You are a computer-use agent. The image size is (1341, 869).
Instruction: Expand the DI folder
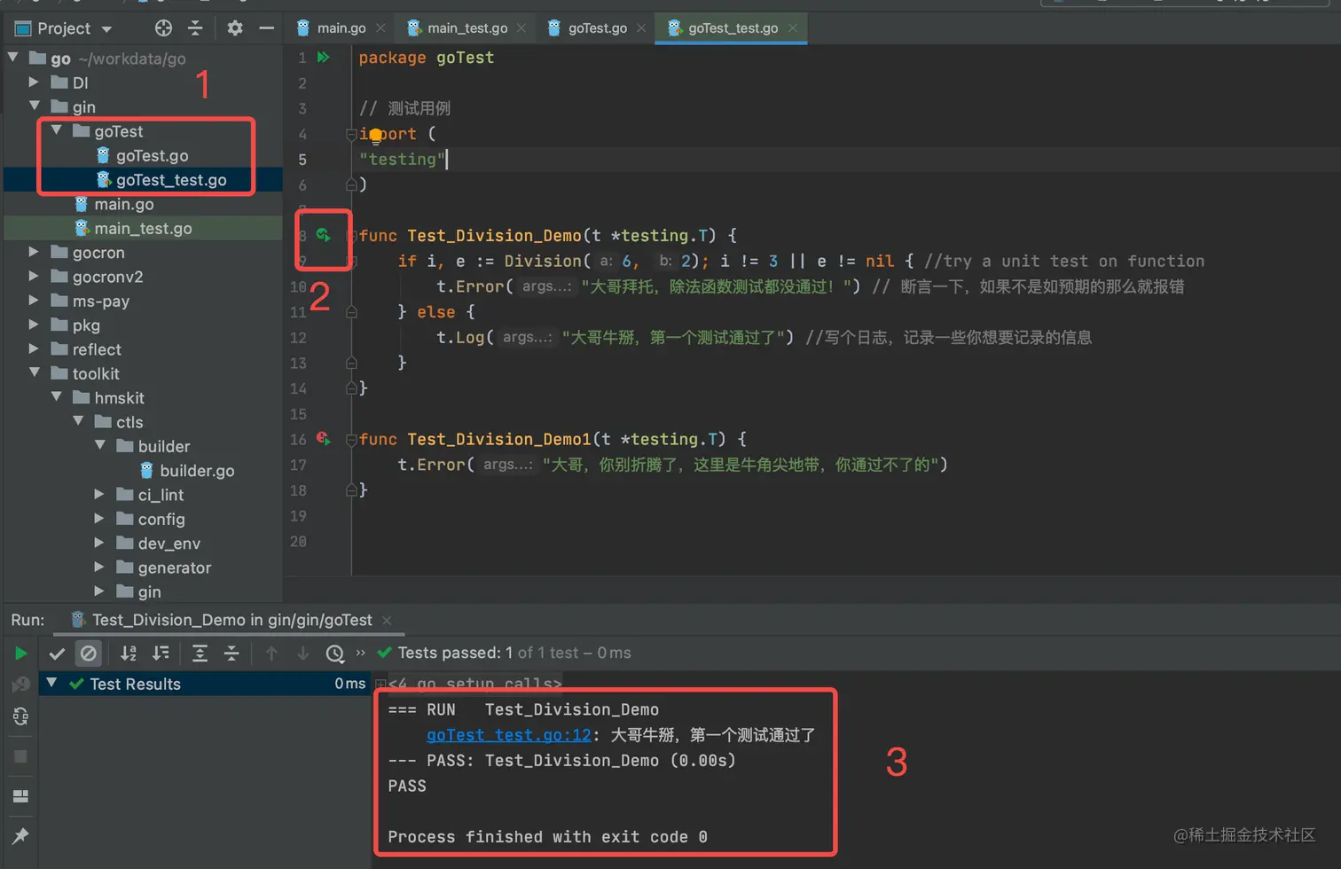(35, 82)
